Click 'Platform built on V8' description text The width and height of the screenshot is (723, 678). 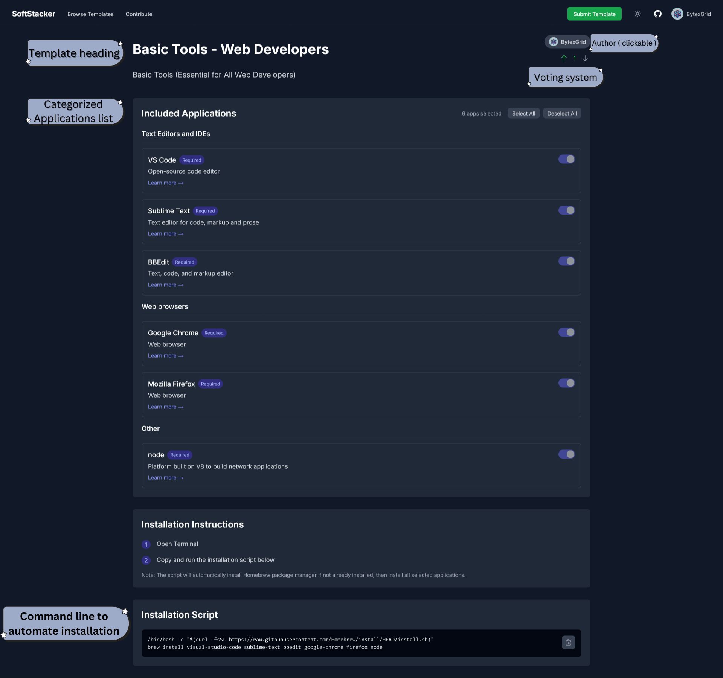click(218, 466)
